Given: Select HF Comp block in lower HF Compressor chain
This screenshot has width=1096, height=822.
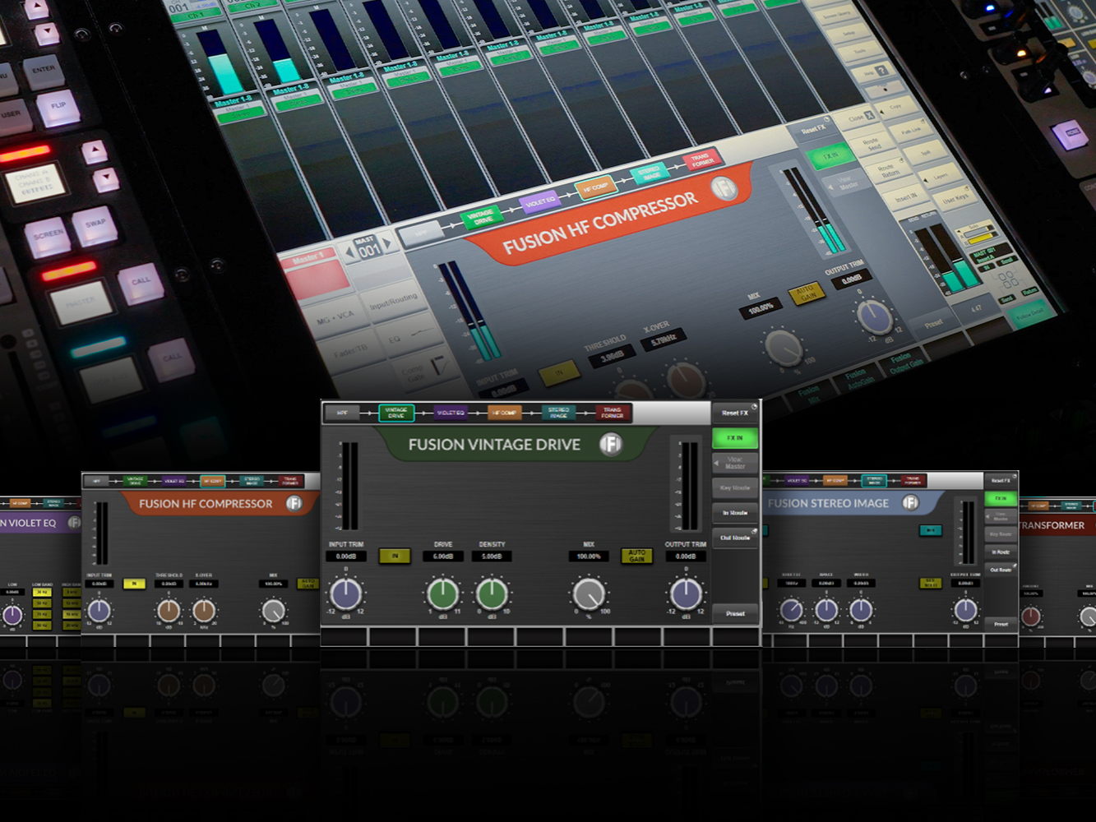Looking at the screenshot, I should pyautogui.click(x=212, y=481).
